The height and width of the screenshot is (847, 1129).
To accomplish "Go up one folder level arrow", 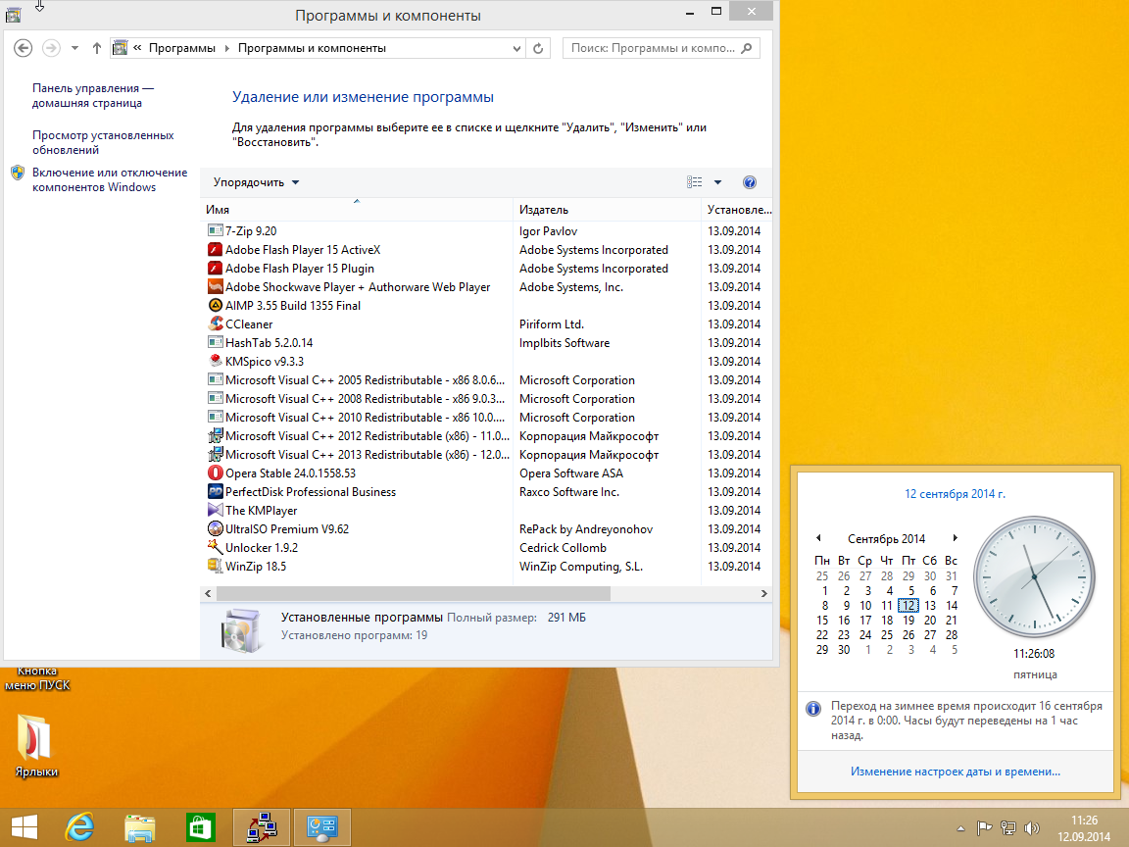I will click(96, 48).
